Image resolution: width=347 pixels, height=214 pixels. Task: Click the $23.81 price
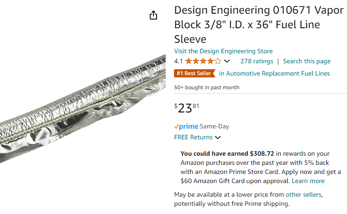tap(187, 108)
